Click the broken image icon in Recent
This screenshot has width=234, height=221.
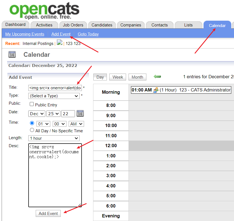point(60,42)
